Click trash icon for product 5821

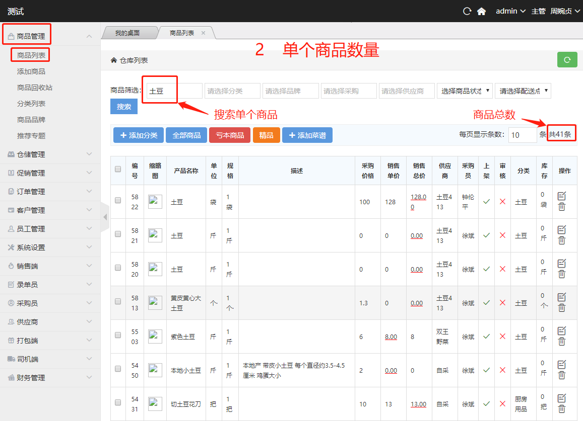pyautogui.click(x=562, y=240)
